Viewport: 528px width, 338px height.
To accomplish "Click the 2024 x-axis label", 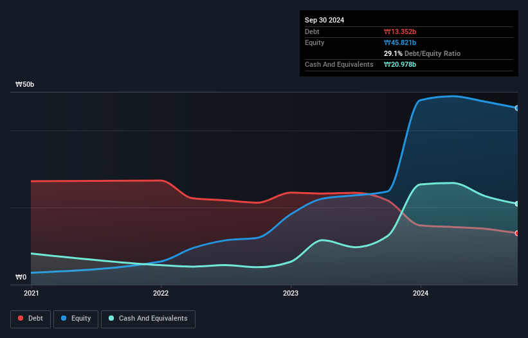I will (x=421, y=293).
